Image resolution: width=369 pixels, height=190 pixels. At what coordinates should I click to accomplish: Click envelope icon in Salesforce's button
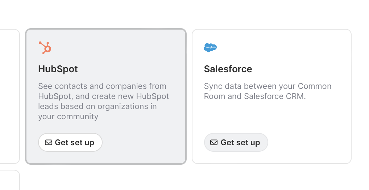point(214,142)
